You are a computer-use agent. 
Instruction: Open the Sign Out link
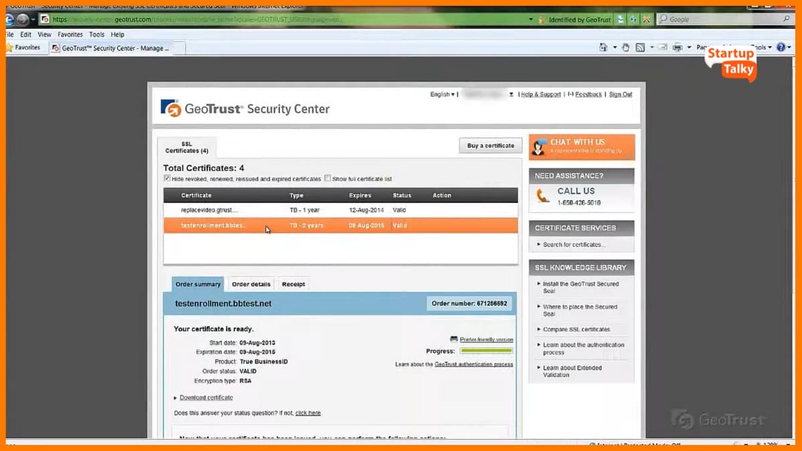coord(620,94)
